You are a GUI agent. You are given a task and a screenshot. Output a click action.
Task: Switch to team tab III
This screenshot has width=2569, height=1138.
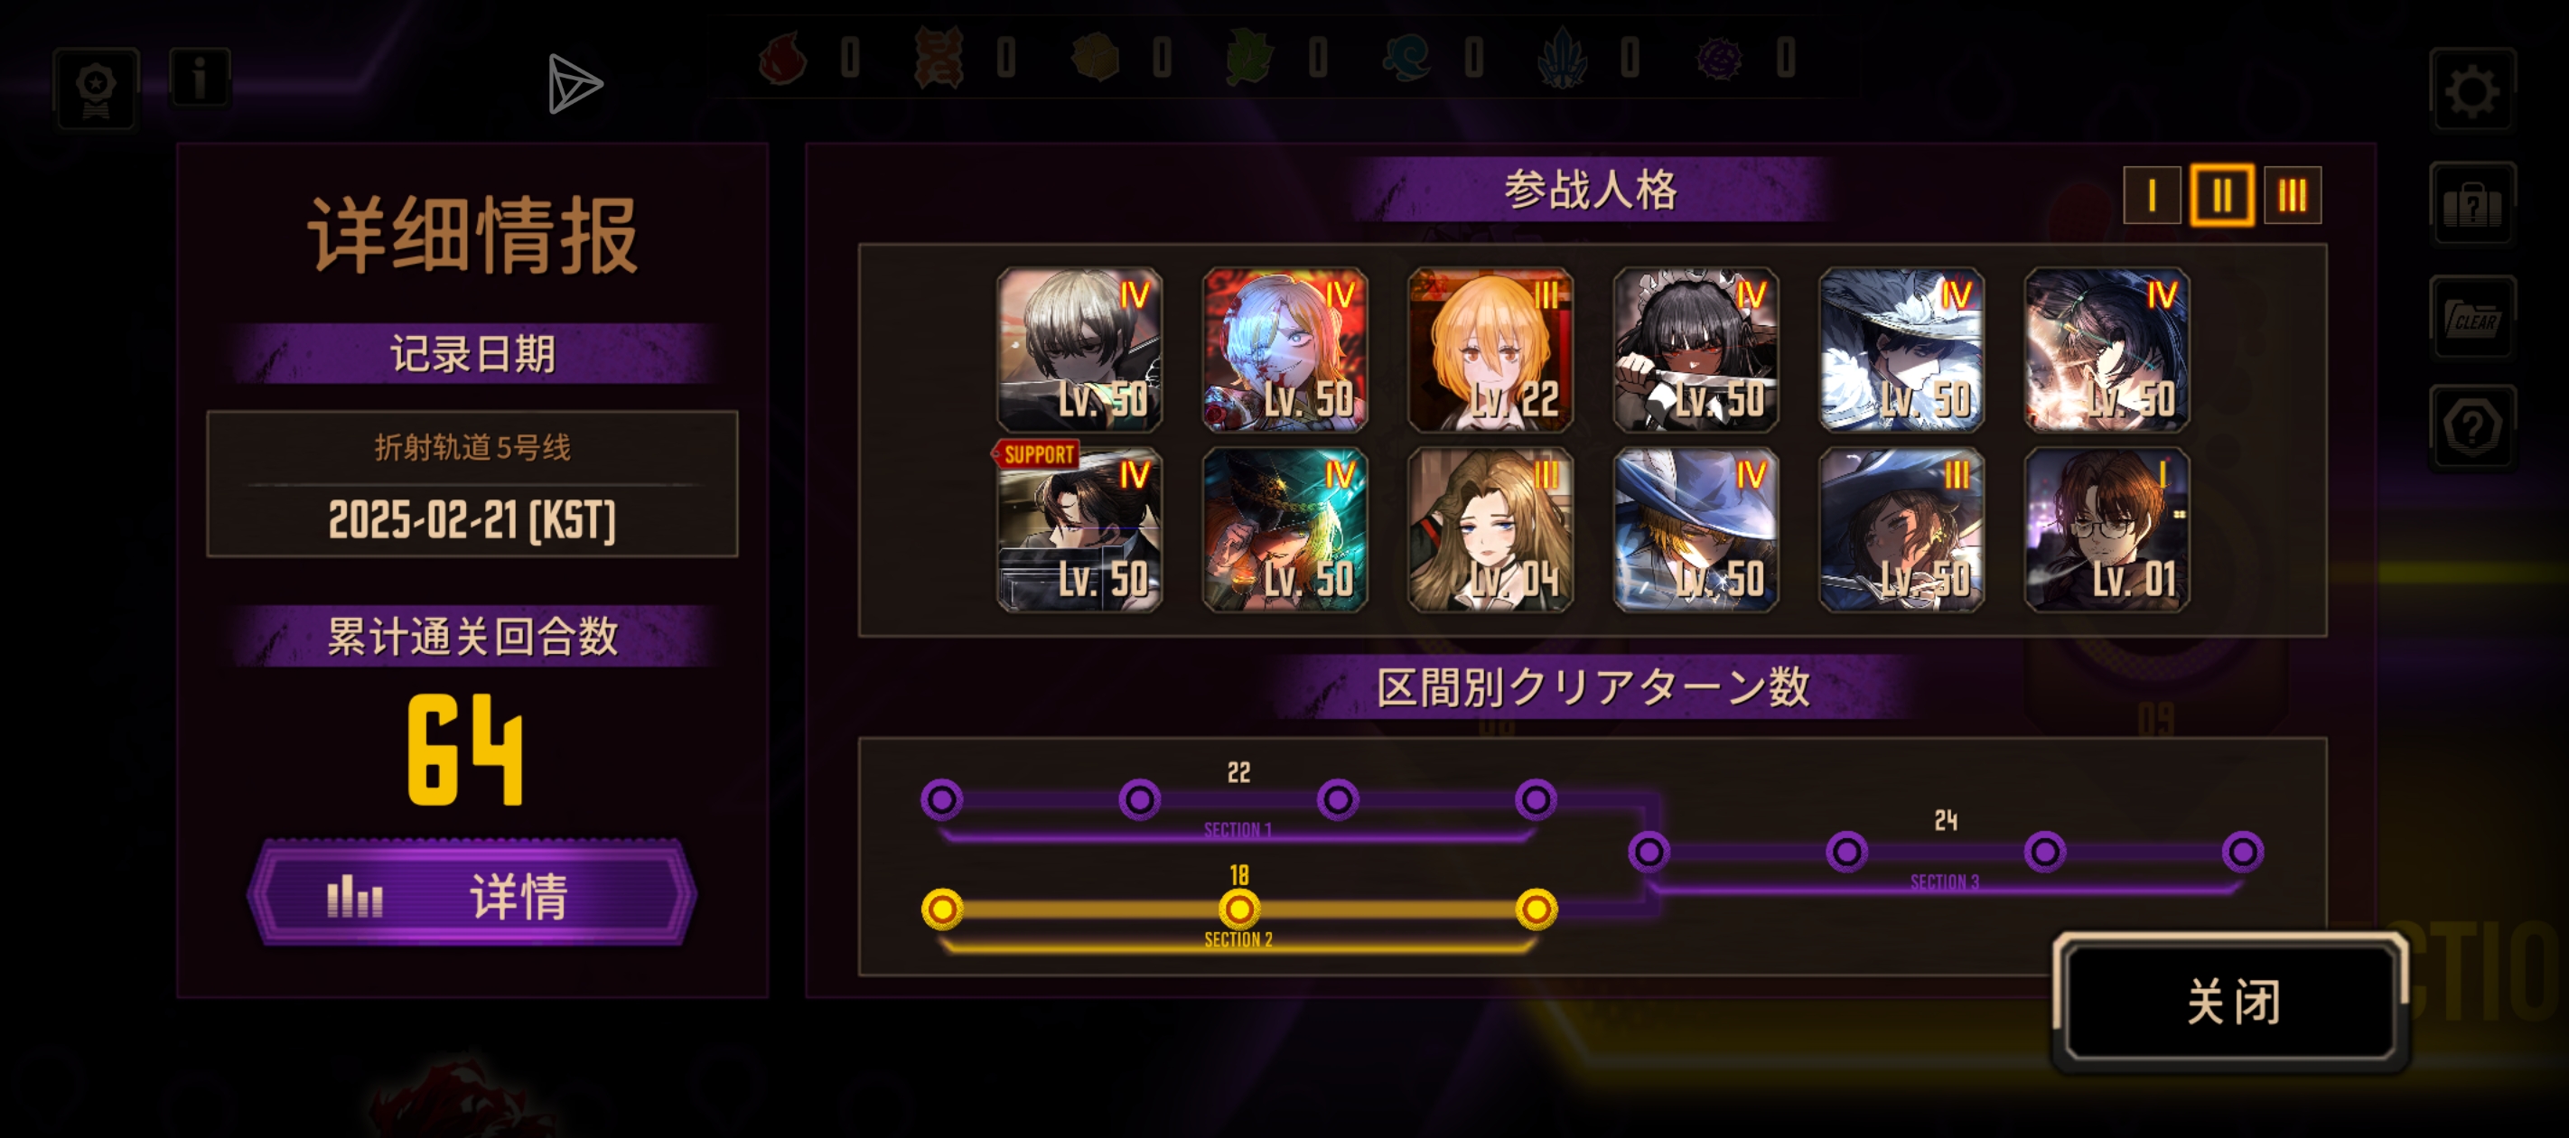[2292, 194]
